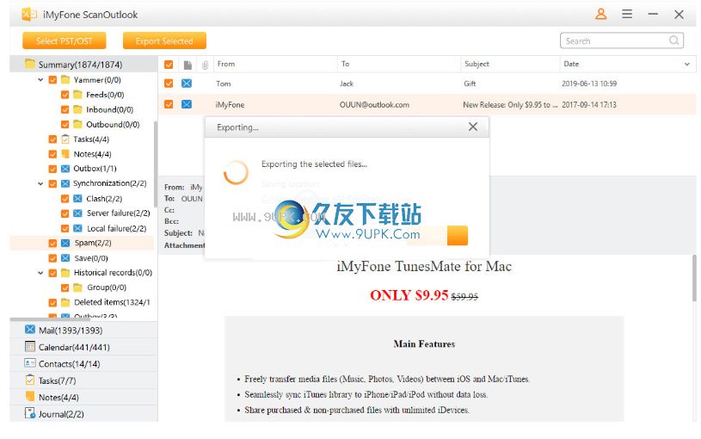Uncheck the Spam(2/2) checkbox

52,243
